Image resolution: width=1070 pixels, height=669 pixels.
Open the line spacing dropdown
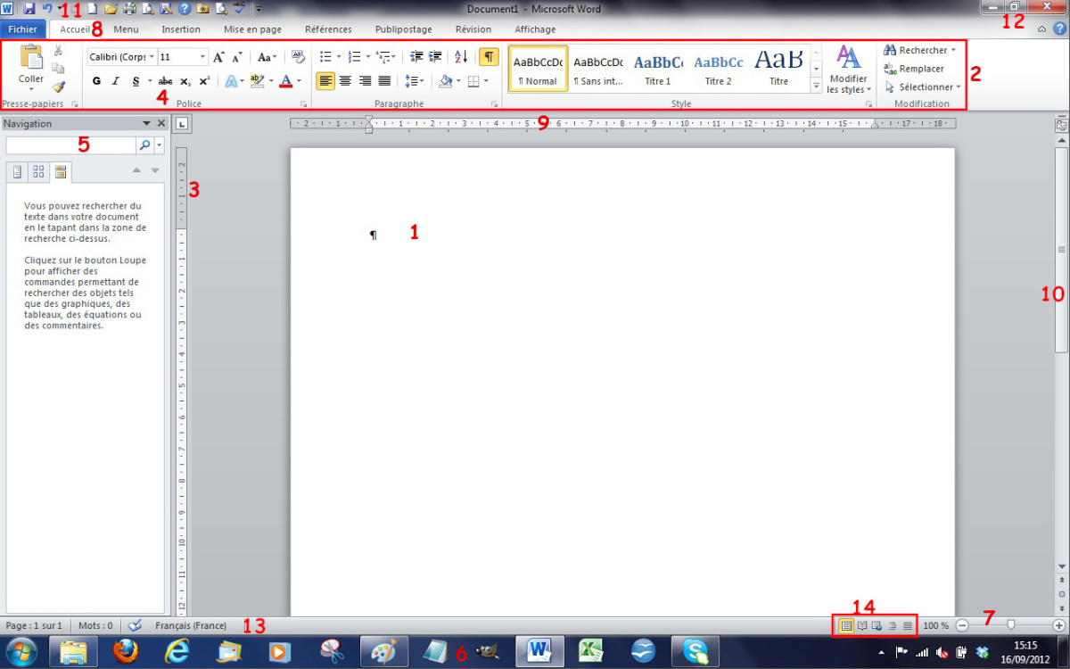(x=414, y=81)
